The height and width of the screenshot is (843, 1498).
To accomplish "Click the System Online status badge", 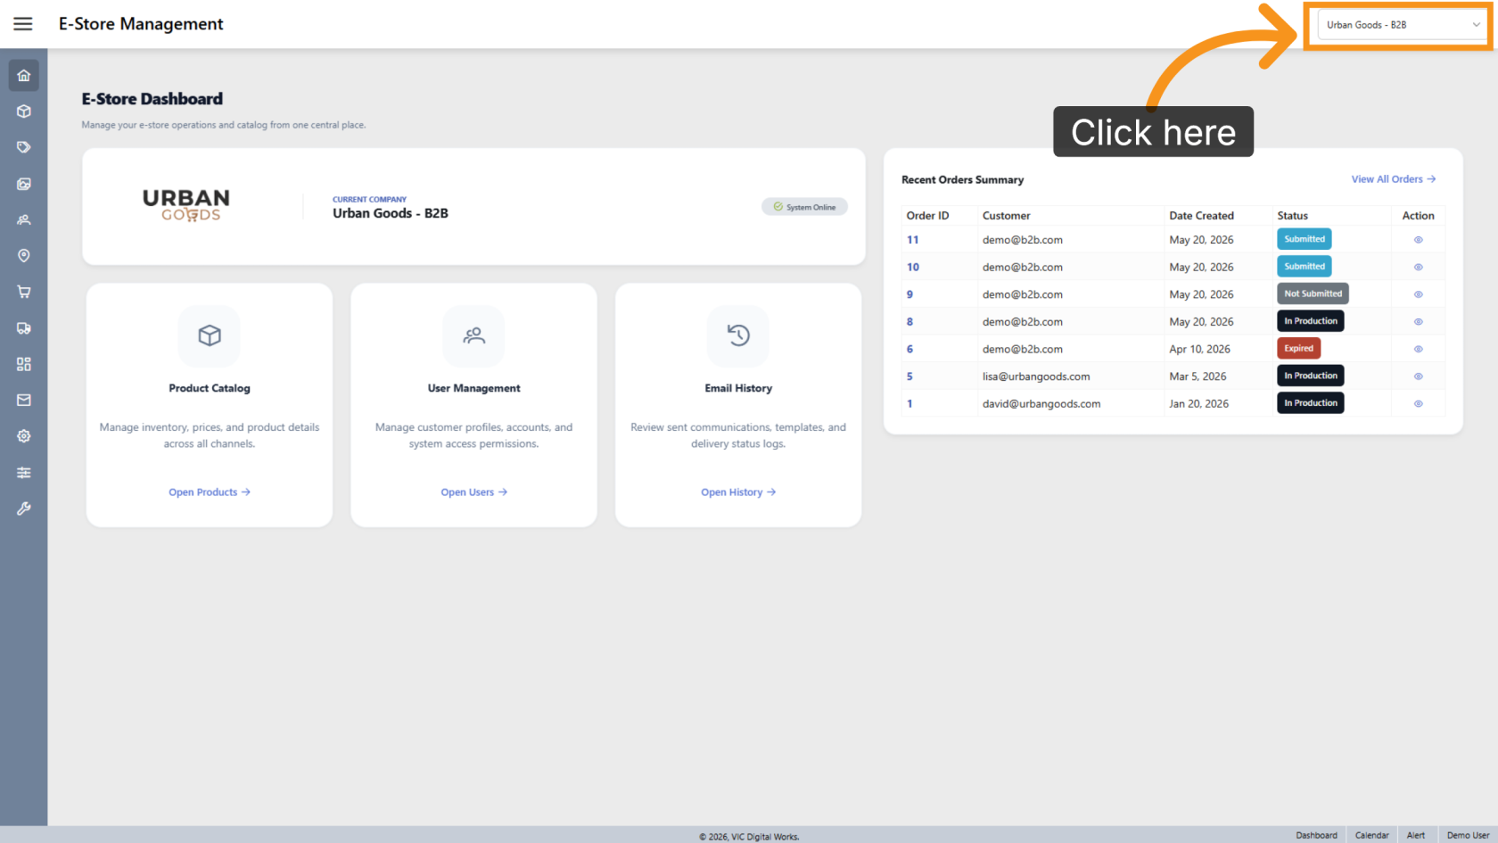I will point(804,207).
